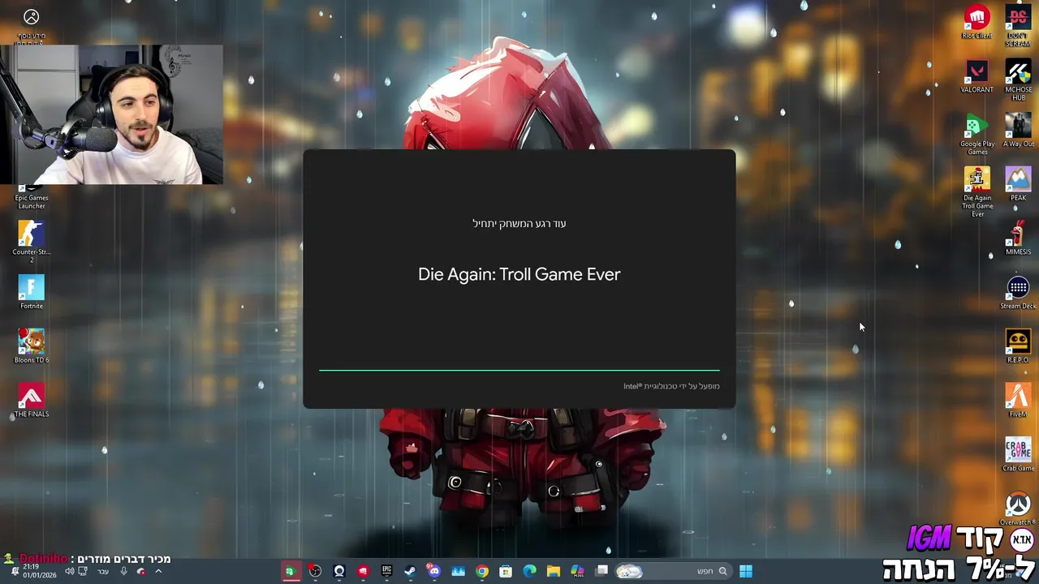This screenshot has height=584, width=1039.
Task: Open Microsoft Store from the taskbar
Action: click(505, 571)
